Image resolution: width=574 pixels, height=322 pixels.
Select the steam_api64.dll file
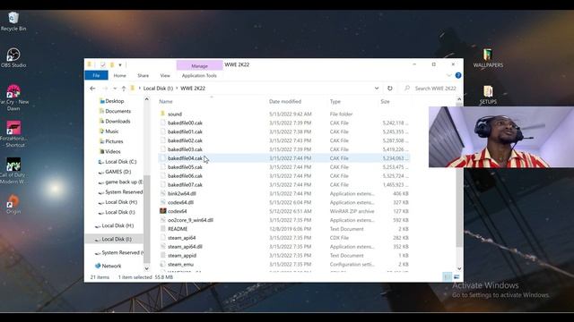[x=185, y=247]
